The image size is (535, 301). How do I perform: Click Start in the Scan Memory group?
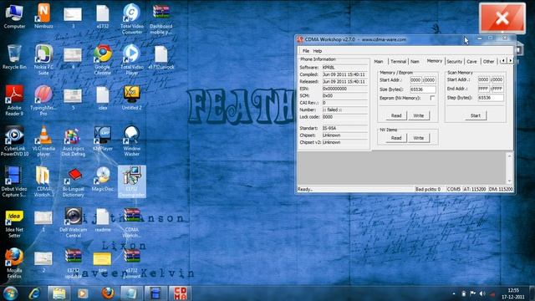(x=476, y=115)
